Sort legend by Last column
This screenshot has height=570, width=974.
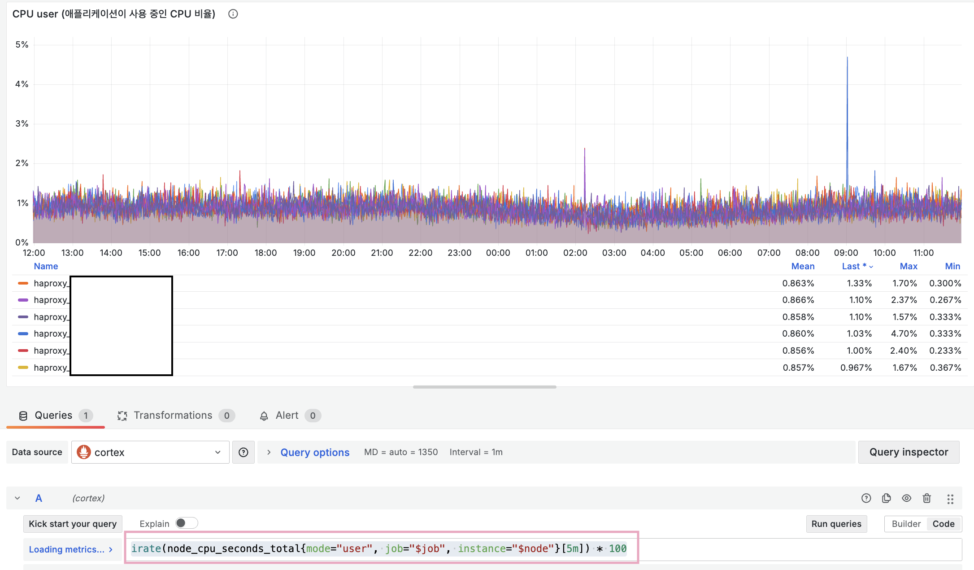857,266
